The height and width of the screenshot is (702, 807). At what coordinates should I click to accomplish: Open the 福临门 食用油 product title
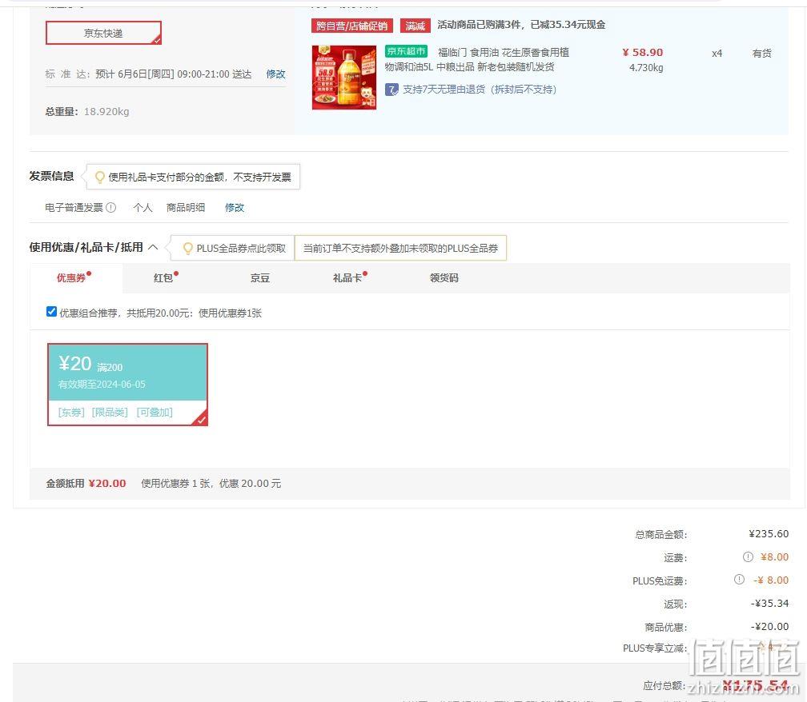click(x=477, y=59)
